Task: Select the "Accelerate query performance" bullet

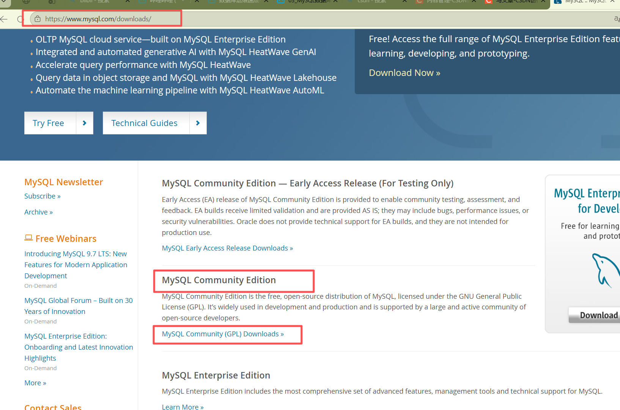Action: [143, 65]
